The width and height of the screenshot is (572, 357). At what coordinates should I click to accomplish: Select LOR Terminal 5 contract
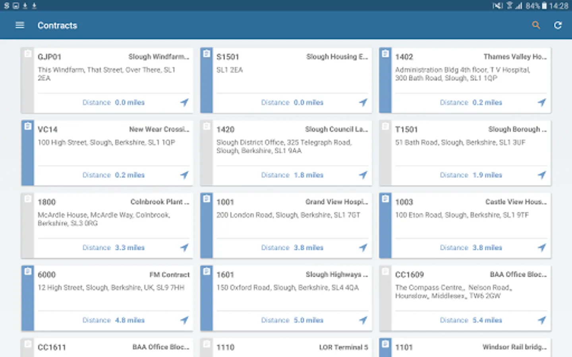pyautogui.click(x=344, y=347)
